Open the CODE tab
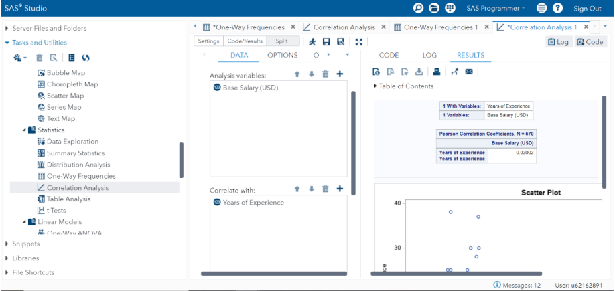 tap(389, 56)
